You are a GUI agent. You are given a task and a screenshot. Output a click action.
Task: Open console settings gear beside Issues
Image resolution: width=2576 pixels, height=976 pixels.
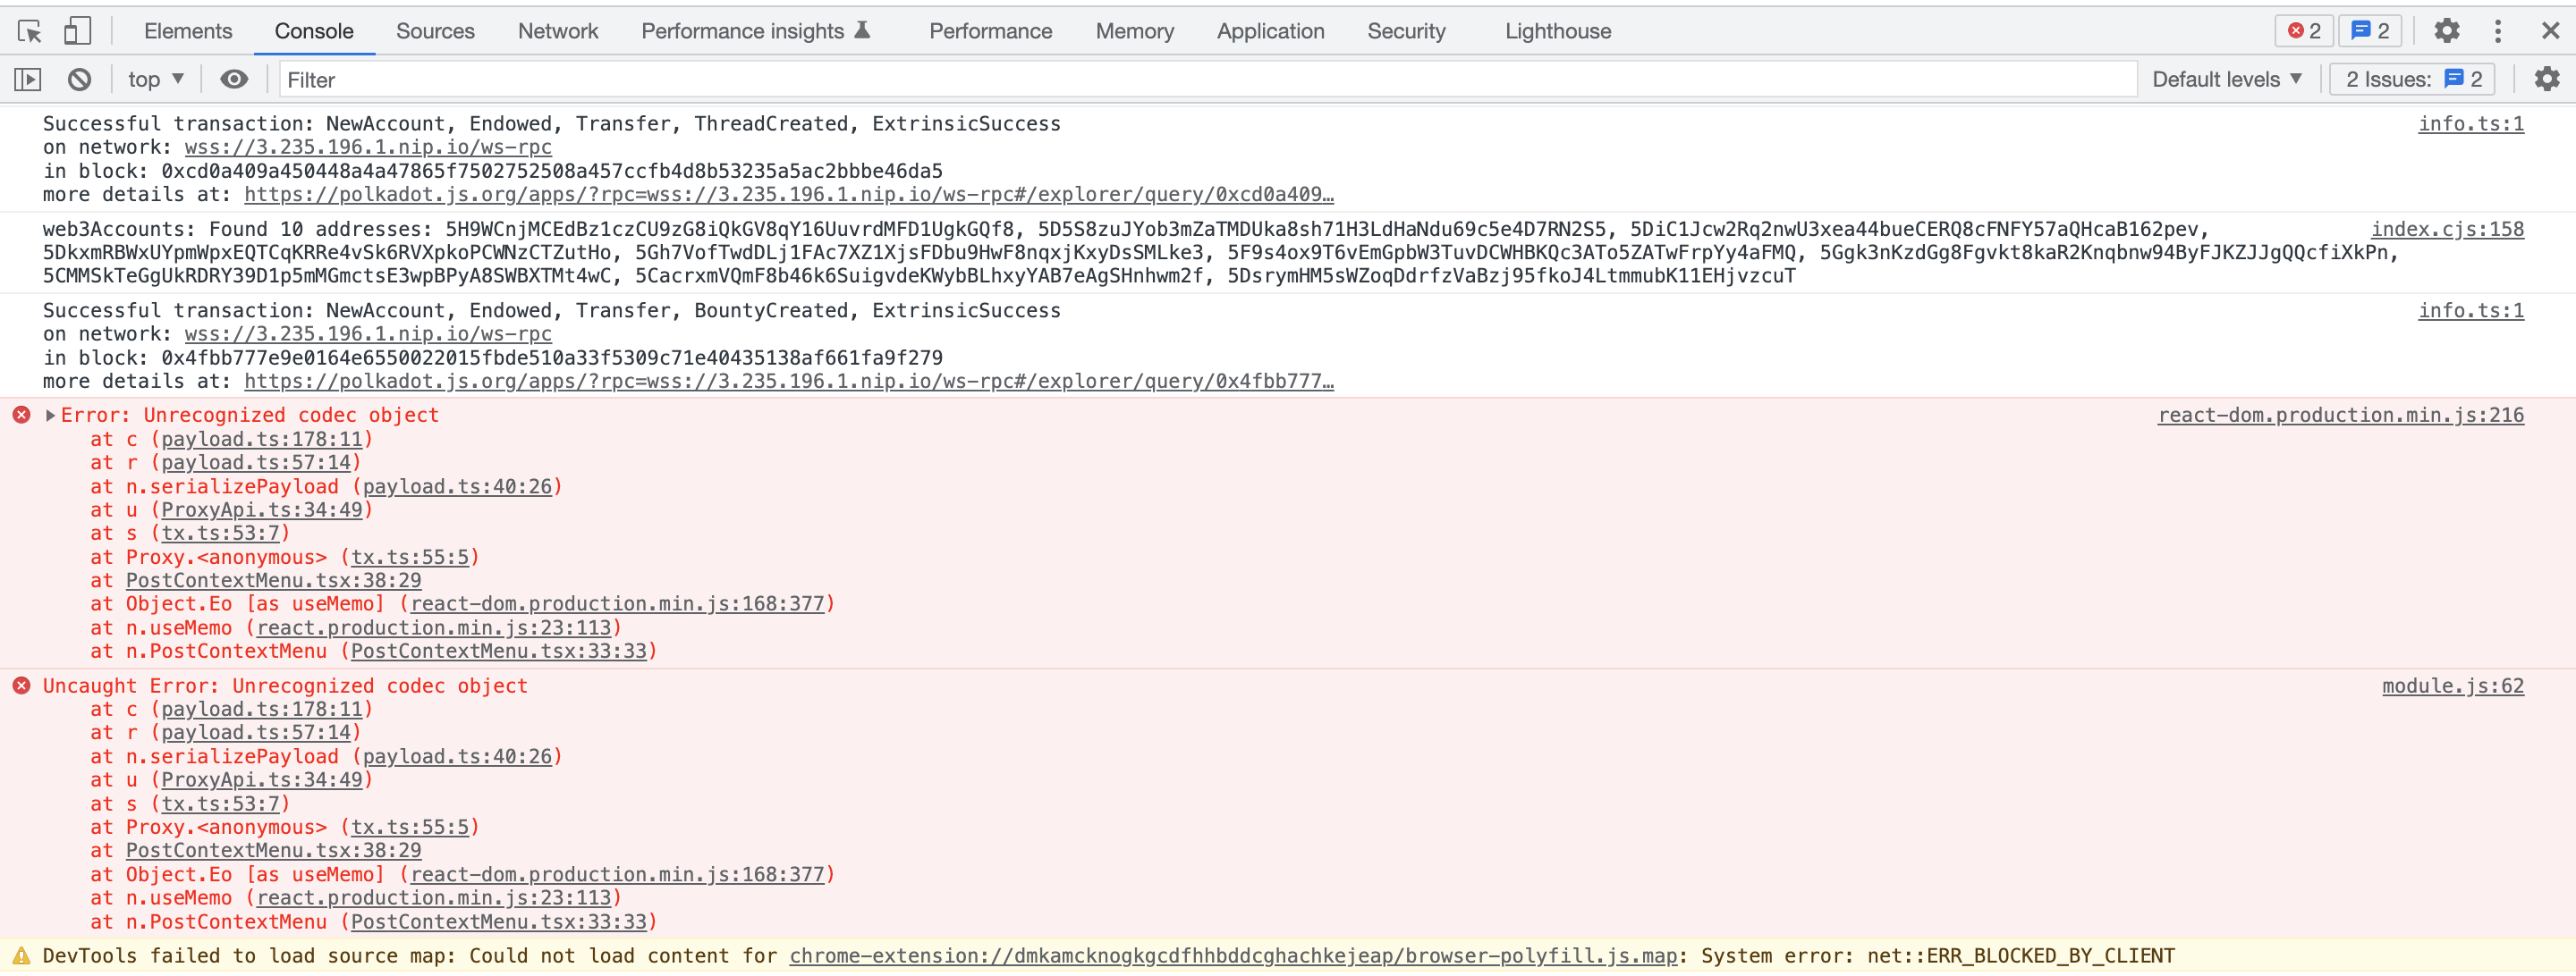tap(2546, 79)
